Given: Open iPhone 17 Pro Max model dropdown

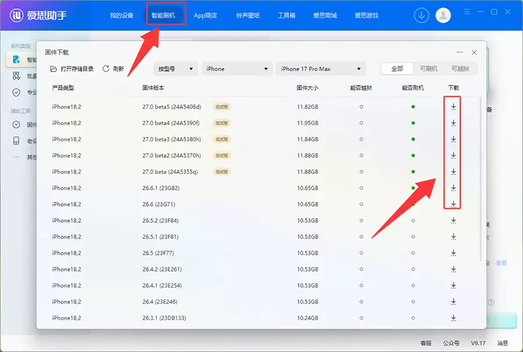Looking at the screenshot, I should tap(321, 69).
